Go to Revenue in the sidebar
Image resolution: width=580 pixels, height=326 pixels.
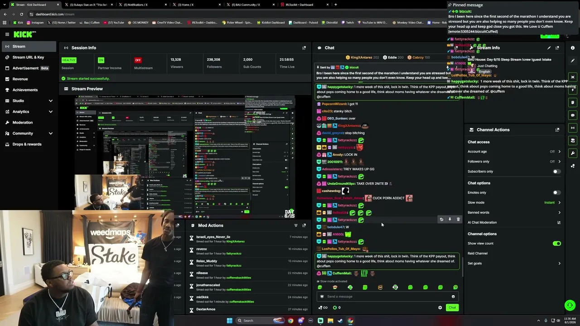pos(28,79)
